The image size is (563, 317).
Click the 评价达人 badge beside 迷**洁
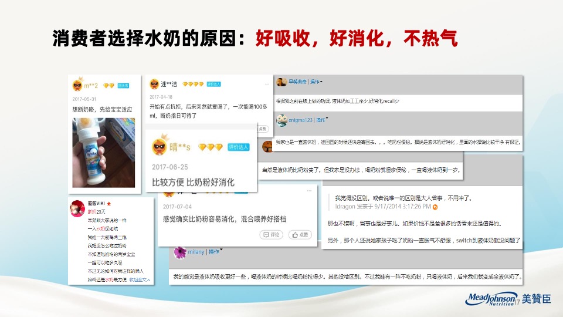click(x=213, y=84)
